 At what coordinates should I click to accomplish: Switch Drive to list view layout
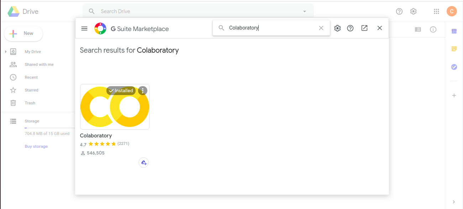pyautogui.click(x=417, y=30)
